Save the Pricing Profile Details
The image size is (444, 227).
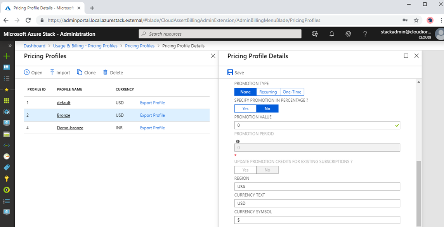235,72
